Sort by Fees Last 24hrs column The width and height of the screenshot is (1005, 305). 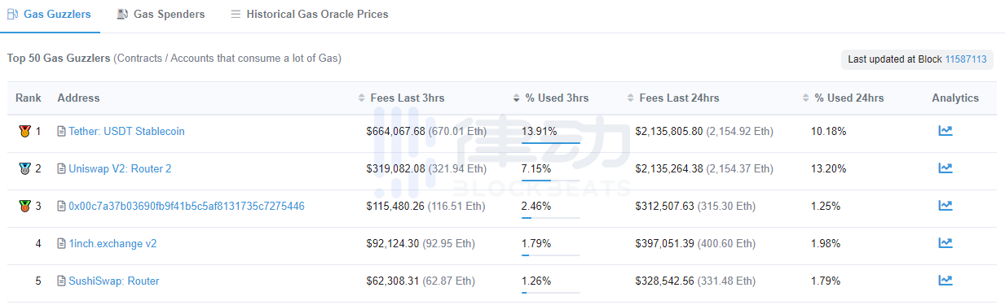679,98
